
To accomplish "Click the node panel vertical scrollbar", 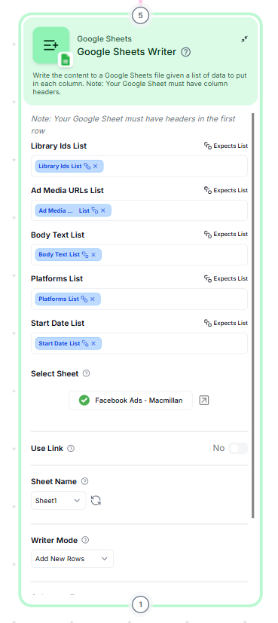I will click(252, 315).
